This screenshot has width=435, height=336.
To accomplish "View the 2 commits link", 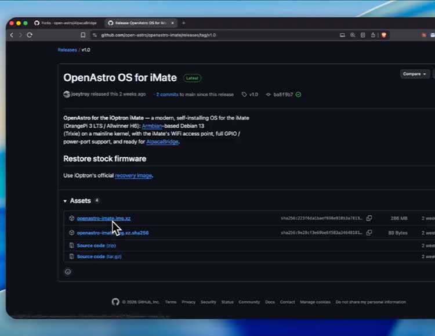I will tap(167, 95).
